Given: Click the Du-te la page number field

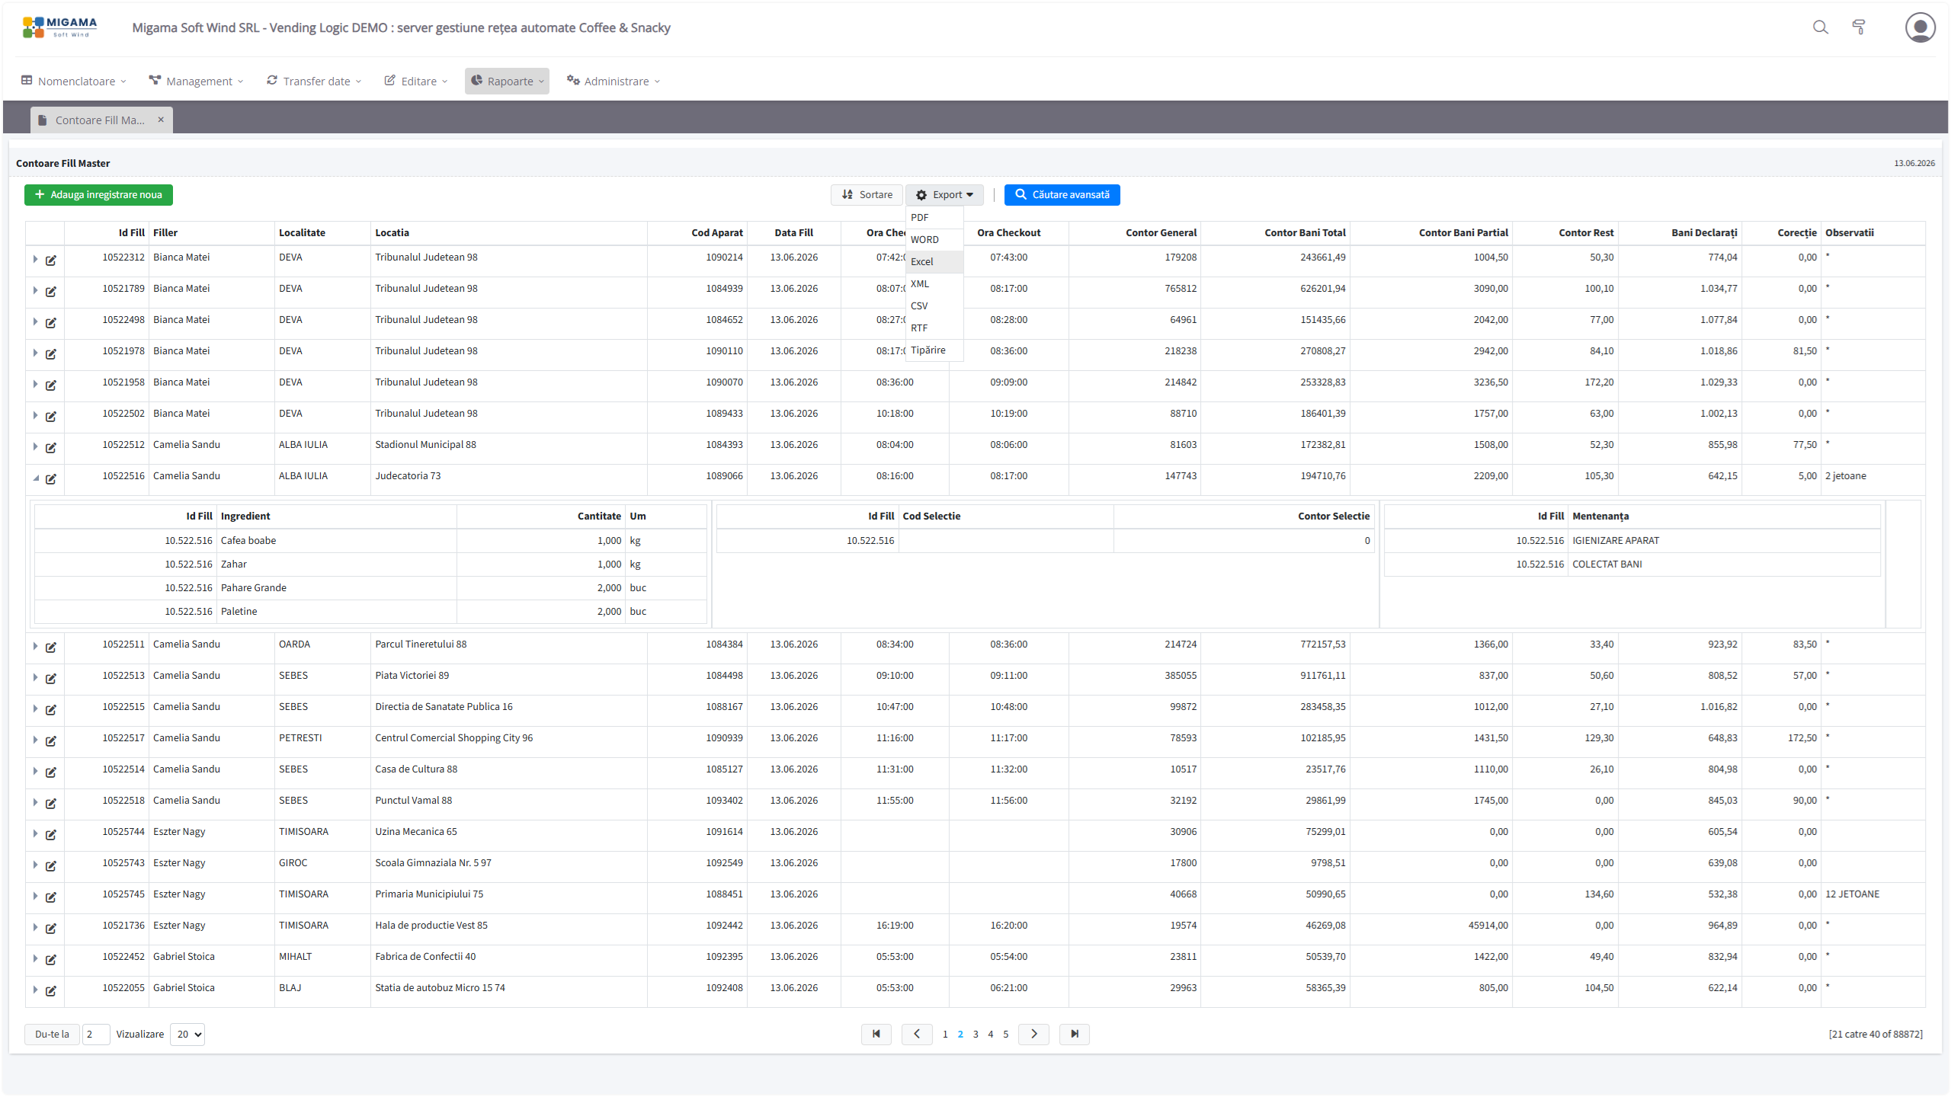Looking at the screenshot, I should click(96, 1034).
